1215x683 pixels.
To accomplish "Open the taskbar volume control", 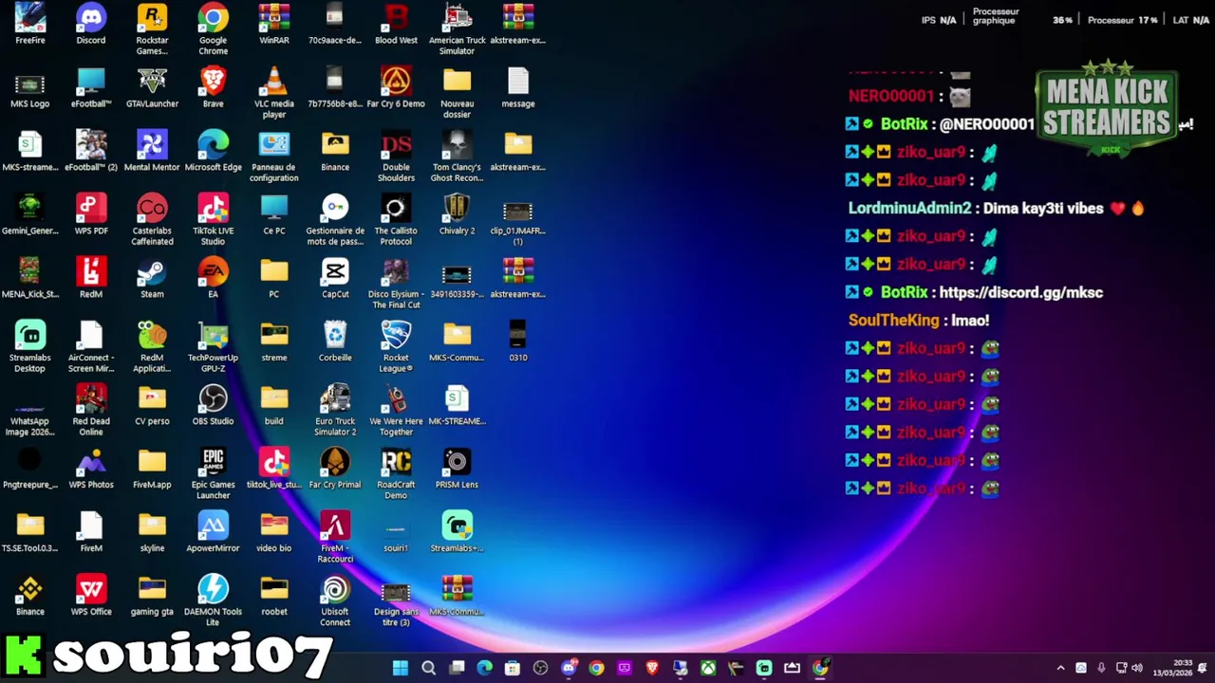I will pyautogui.click(x=1137, y=668).
